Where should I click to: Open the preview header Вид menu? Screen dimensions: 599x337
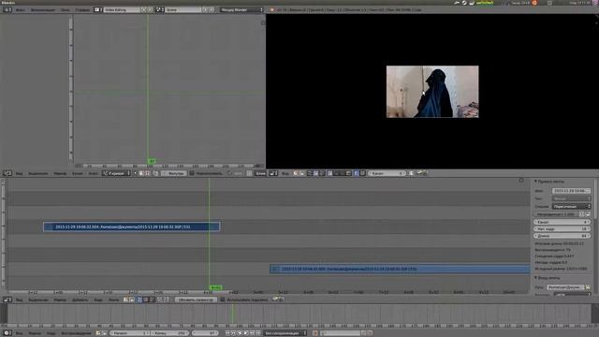[285, 173]
